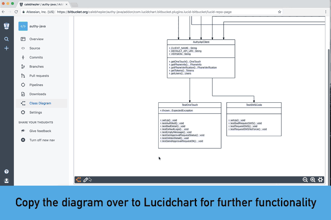Open diagram settings gear in toolbar
This screenshot has height=220, width=331.
tap(321, 180)
